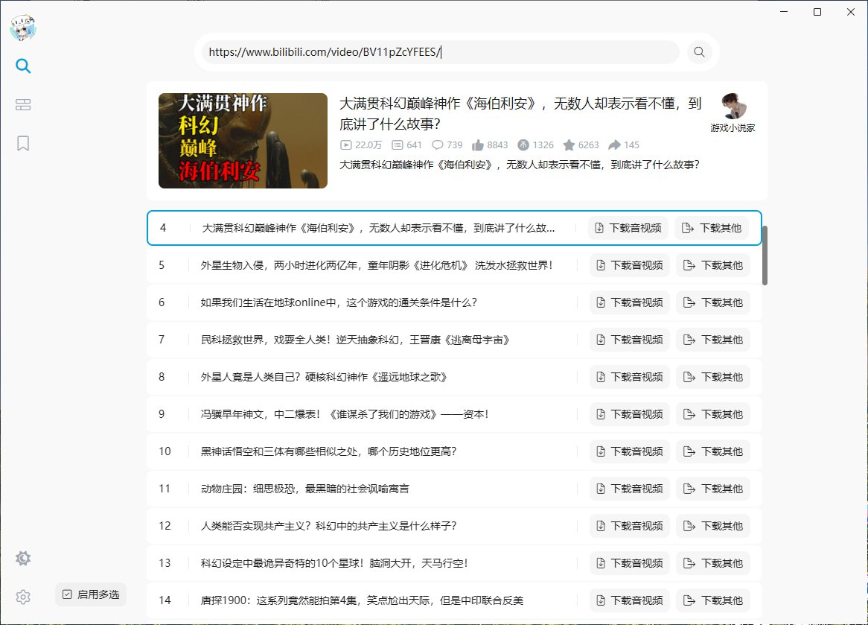
Task: Click the video cover thumbnail 海伯利安
Action: tap(242, 140)
